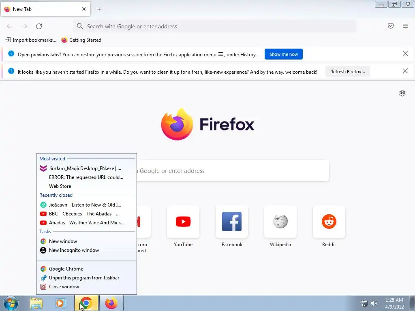Dismiss the Open previous tabs notification
The width and height of the screenshot is (415, 311).
click(x=405, y=54)
